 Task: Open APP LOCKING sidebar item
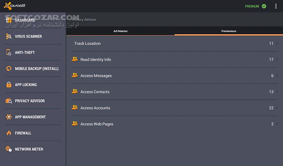click(26, 85)
